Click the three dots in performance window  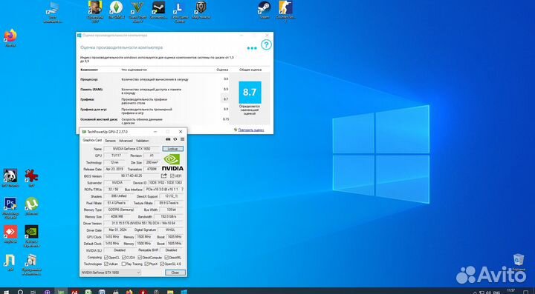tap(252, 48)
